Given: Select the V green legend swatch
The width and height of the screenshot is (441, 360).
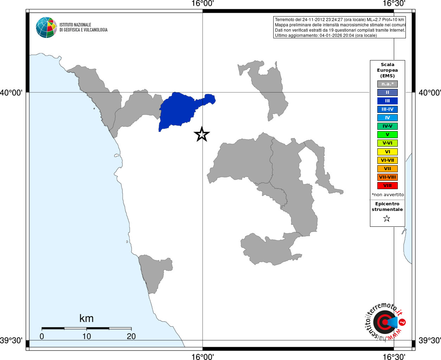Looking at the screenshot, I should pos(388,135).
